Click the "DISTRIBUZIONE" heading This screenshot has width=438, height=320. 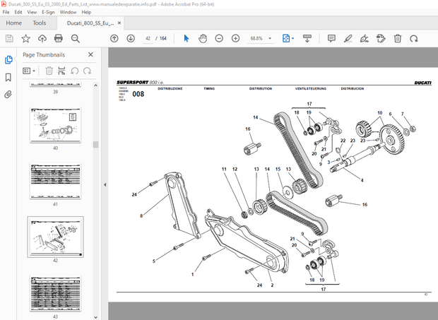coord(170,88)
